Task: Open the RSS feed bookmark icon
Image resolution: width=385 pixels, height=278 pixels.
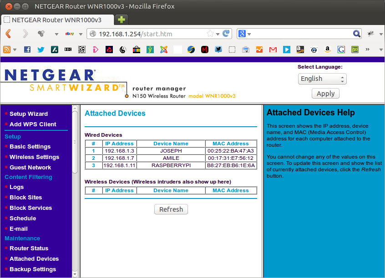Action: tap(7, 50)
